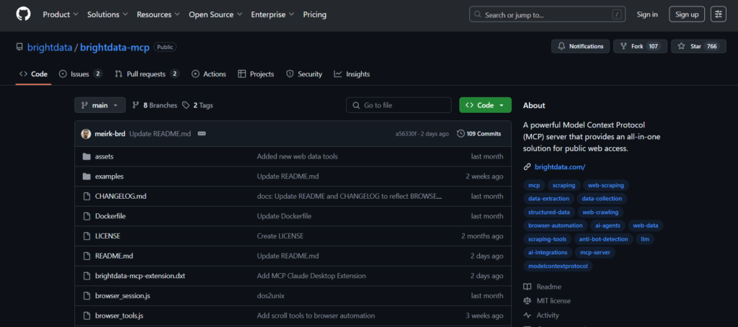
Task: Open the brightdata owner link
Action: point(50,47)
